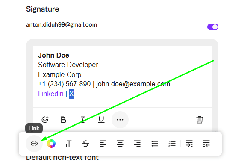Screen dimensions: 250x165
Task: Insert a numbered list
Action: pyautogui.click(x=172, y=144)
